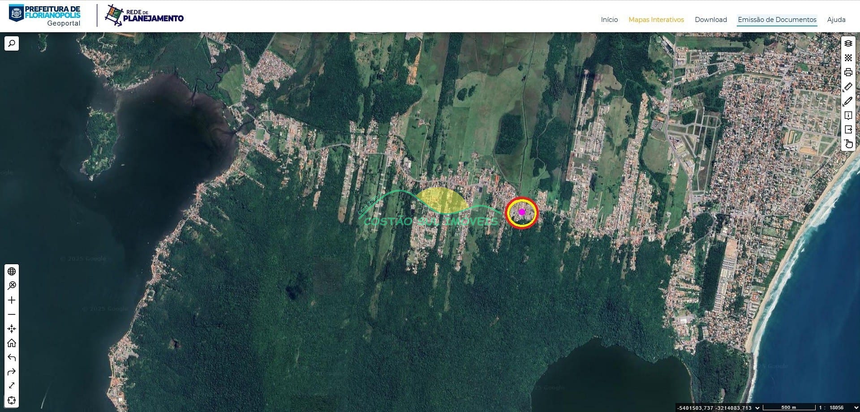Expand the coordinate system dropdown arrow
This screenshot has width=860, height=412.
pyautogui.click(x=757, y=408)
